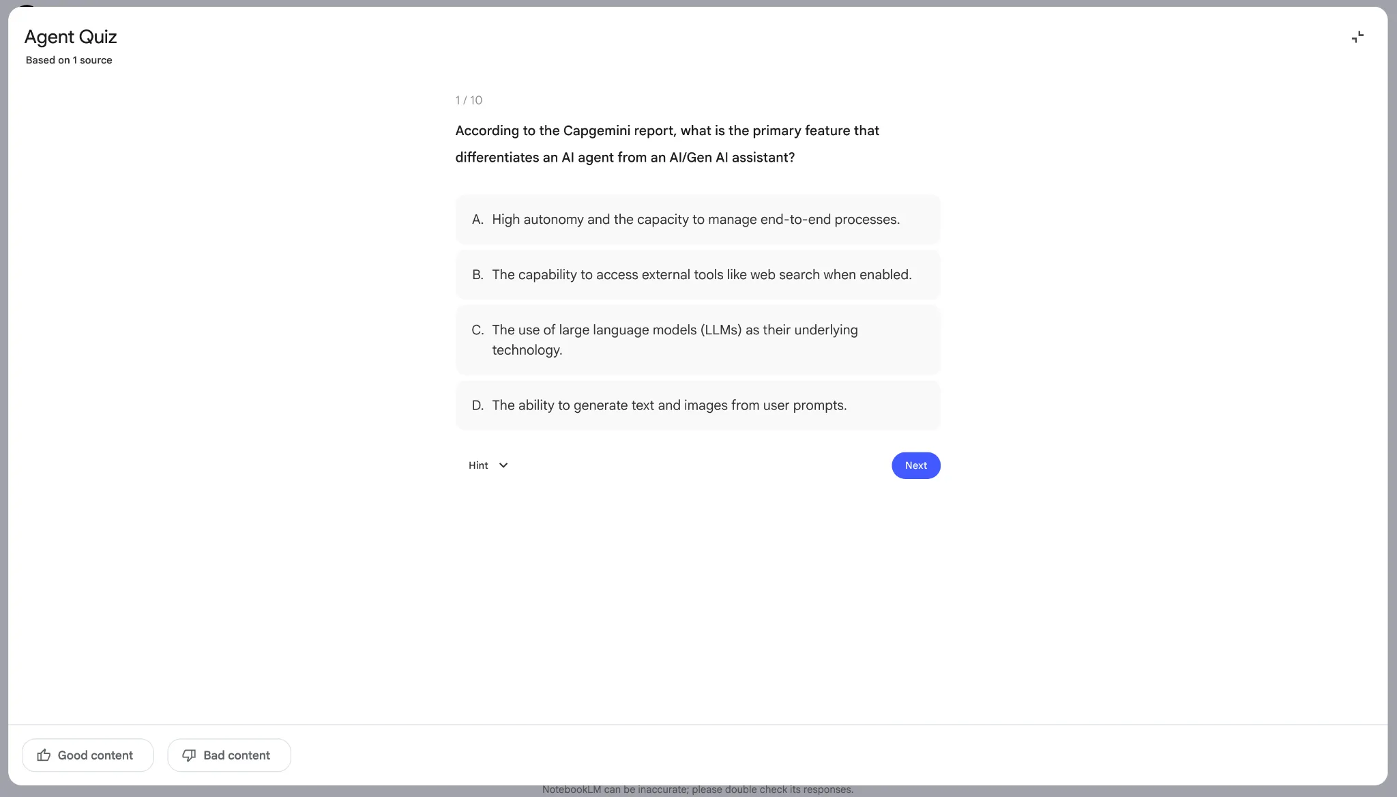Click the thumbs-up icon
The height and width of the screenshot is (797, 1397).
(x=44, y=755)
